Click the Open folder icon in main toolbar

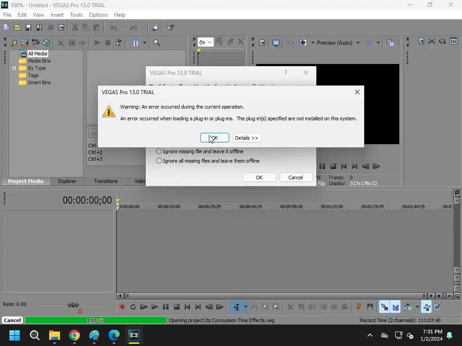(18, 27)
